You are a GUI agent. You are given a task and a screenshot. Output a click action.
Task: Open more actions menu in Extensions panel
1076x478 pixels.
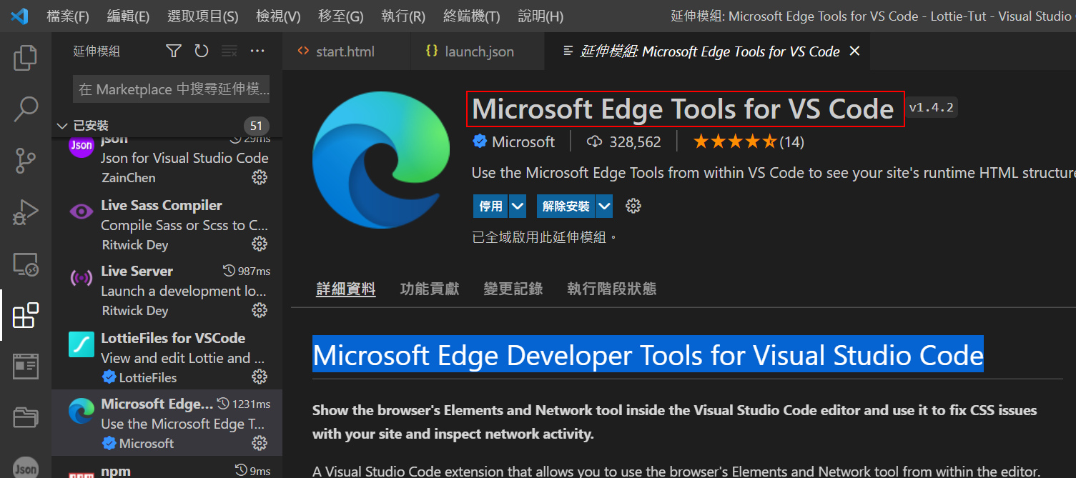point(257,51)
